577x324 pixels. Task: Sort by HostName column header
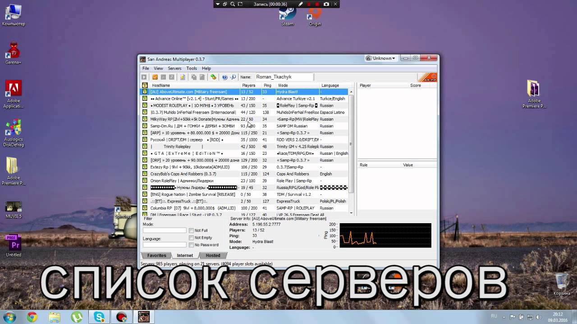[194, 85]
